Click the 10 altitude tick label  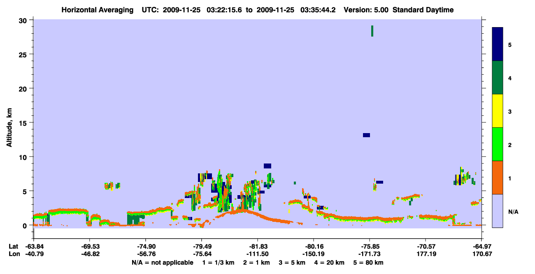(24, 157)
